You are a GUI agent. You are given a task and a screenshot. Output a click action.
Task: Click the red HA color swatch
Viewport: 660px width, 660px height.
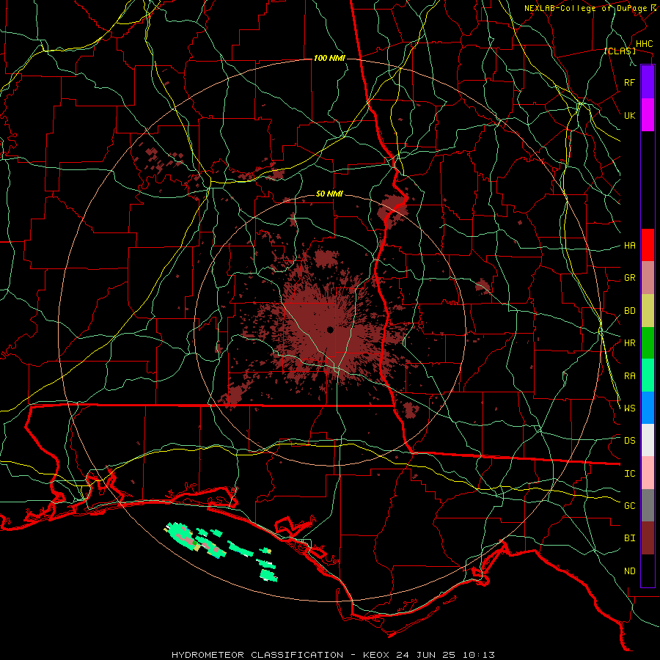[x=648, y=245]
